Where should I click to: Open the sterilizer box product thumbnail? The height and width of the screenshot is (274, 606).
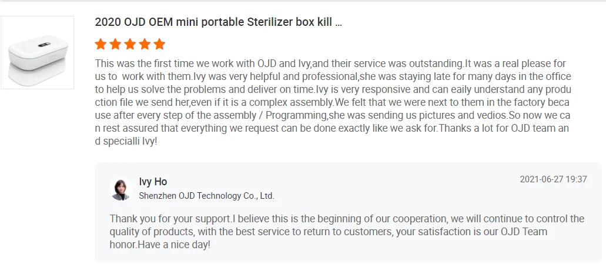(38, 52)
